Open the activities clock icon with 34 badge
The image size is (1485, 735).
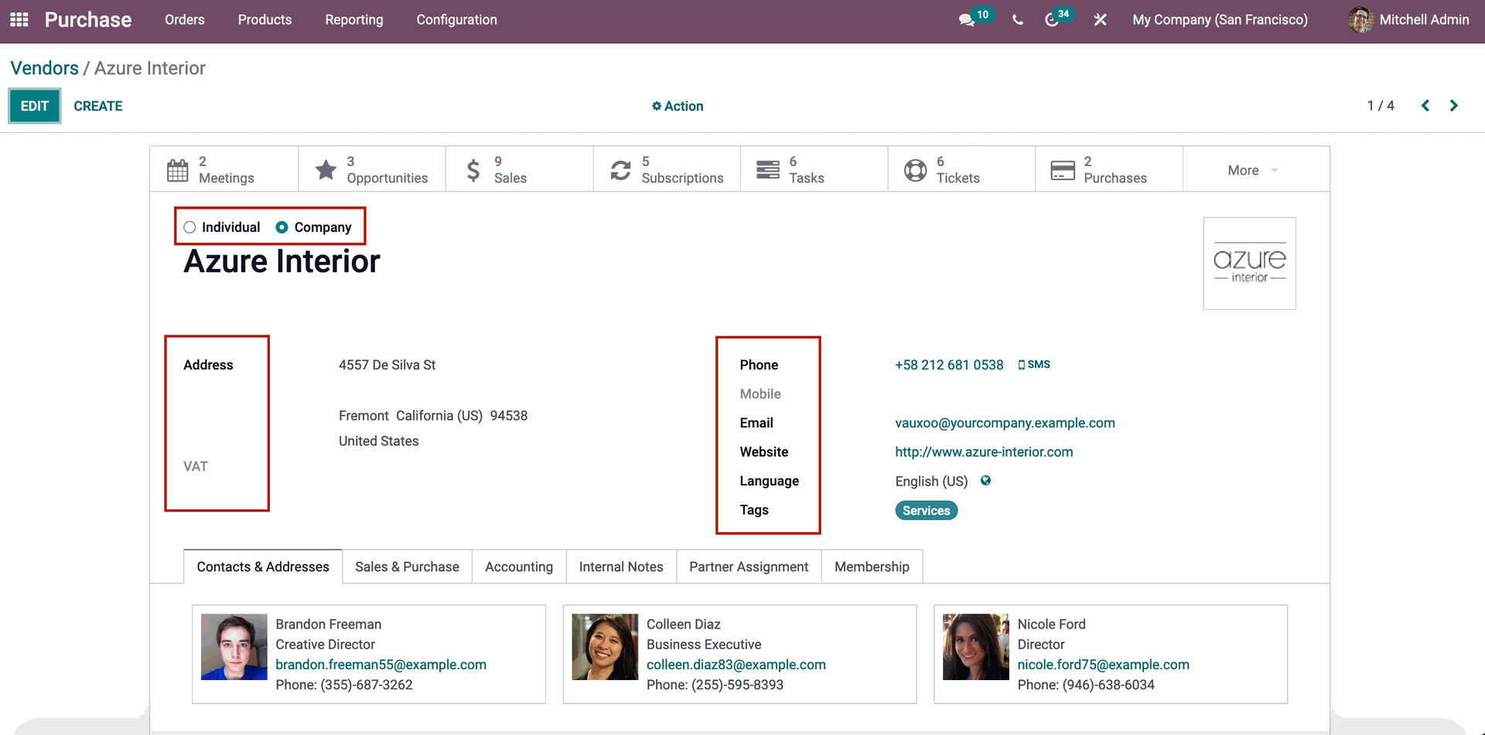click(1051, 20)
